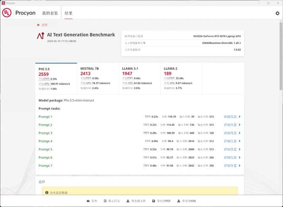Click the Prompt 3 row label
Viewport: 283px width, 207px height.
click(45, 133)
